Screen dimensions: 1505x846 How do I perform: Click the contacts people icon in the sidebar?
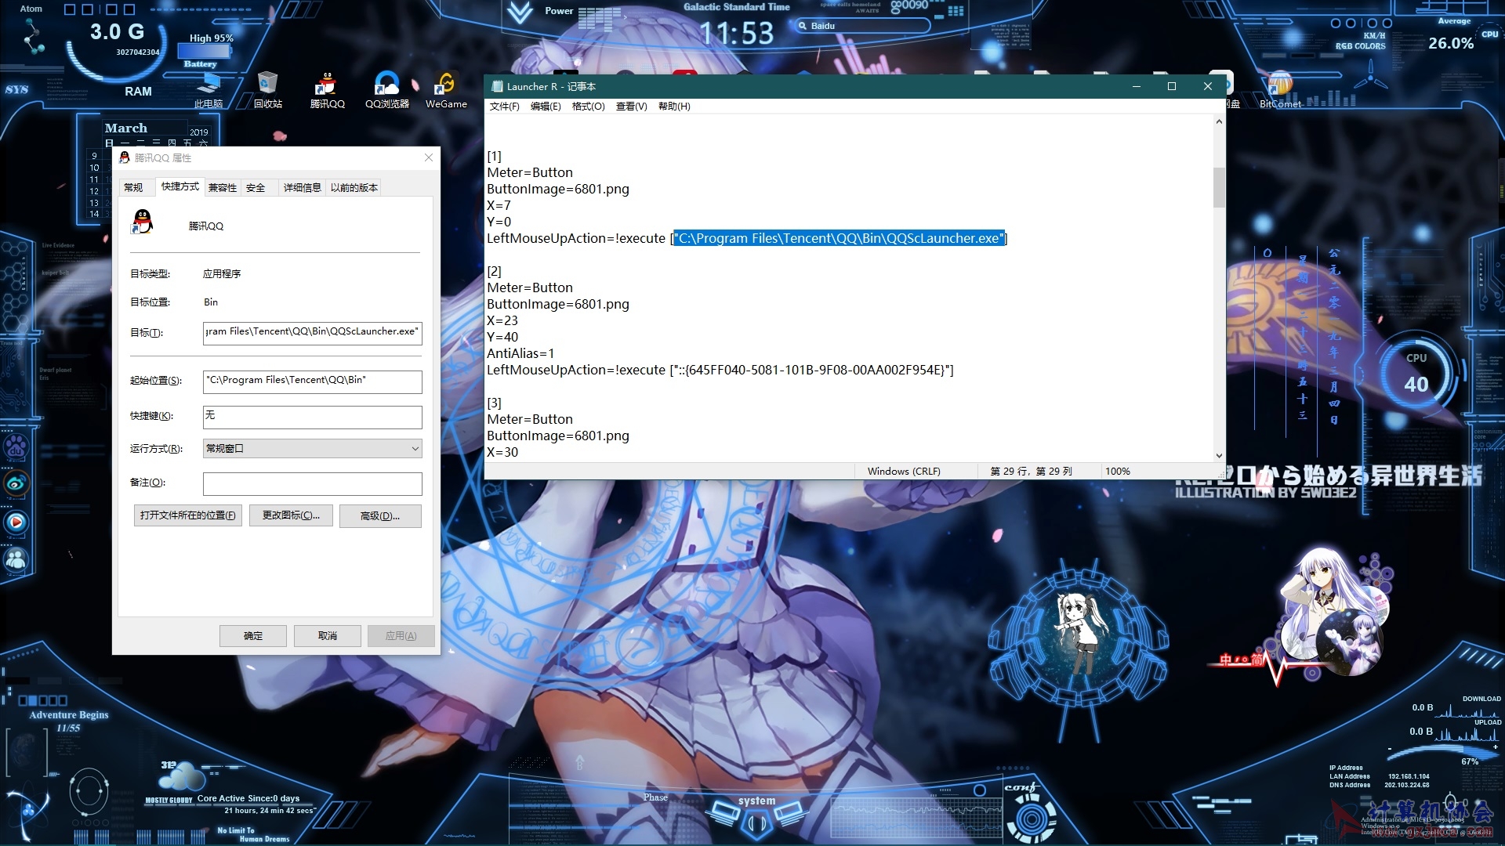pos(16,559)
